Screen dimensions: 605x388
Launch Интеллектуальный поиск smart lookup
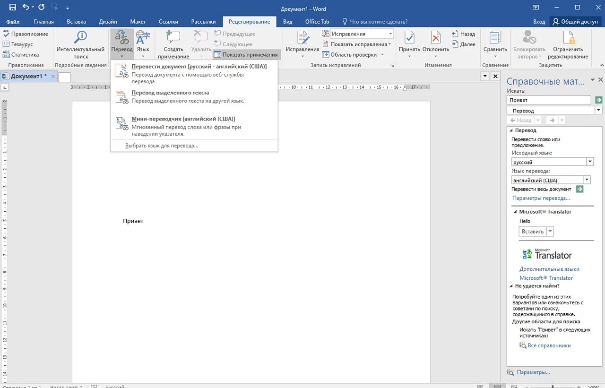coord(81,45)
